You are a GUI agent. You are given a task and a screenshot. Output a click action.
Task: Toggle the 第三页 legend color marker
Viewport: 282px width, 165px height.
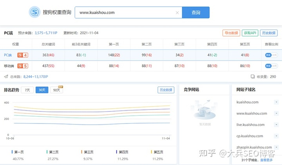81,152
